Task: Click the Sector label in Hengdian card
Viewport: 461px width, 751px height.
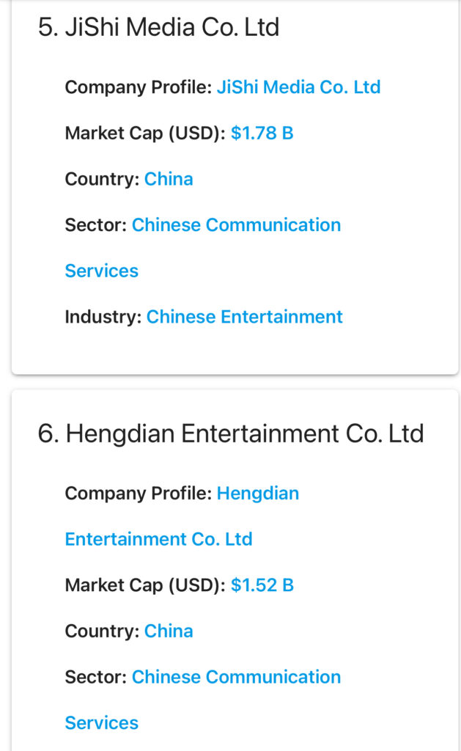Action: click(x=95, y=677)
